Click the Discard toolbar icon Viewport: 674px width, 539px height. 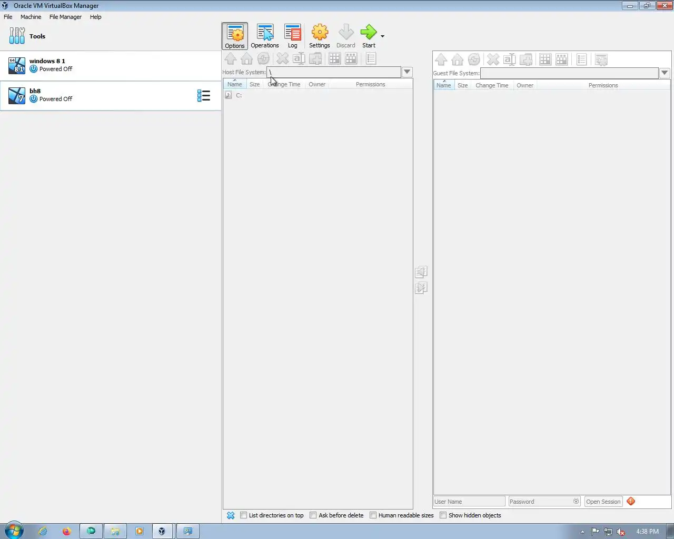click(346, 36)
